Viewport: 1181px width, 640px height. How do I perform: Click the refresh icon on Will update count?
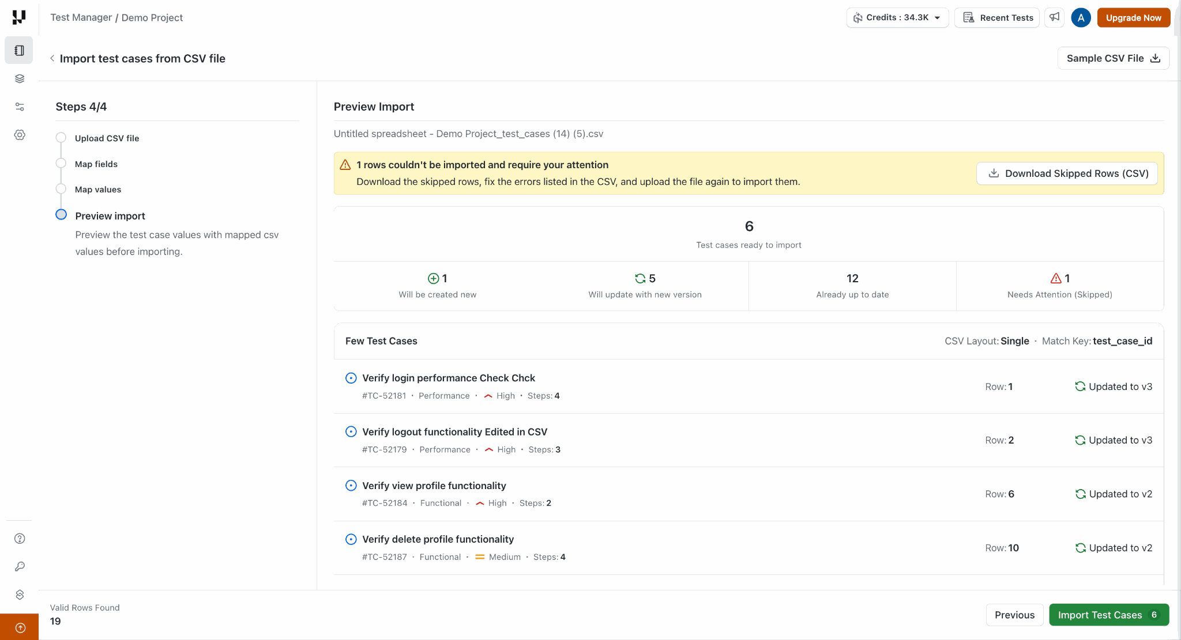[640, 279]
